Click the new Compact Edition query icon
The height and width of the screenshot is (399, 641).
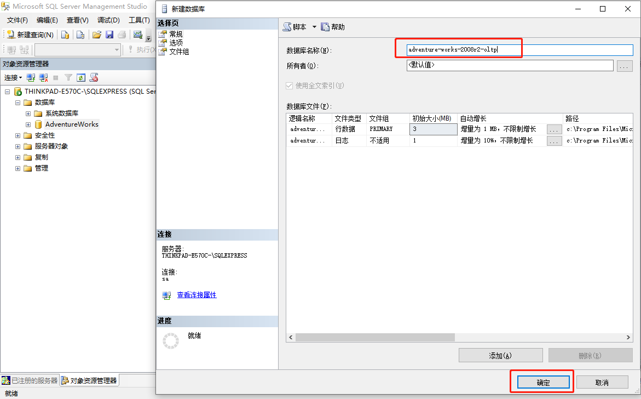click(x=80, y=35)
